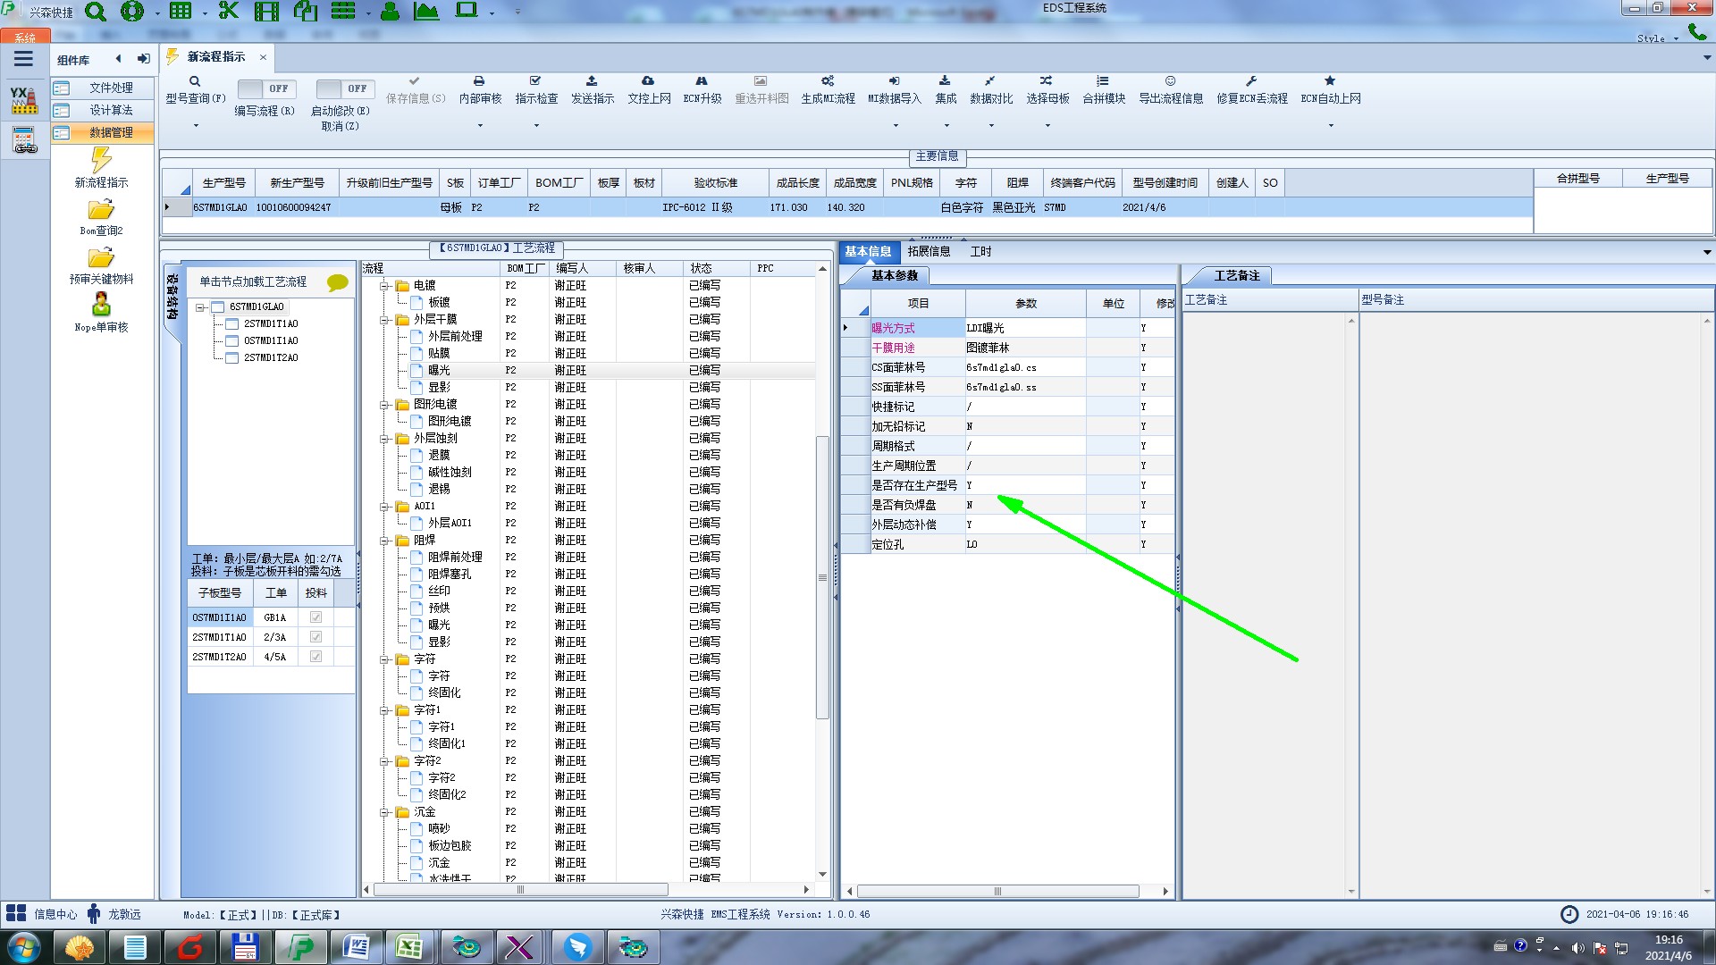Click the YX factory icon in sidebar

tap(24, 100)
